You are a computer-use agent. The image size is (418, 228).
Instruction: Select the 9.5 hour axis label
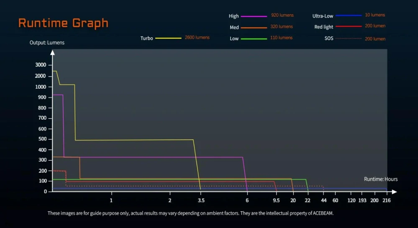click(276, 200)
